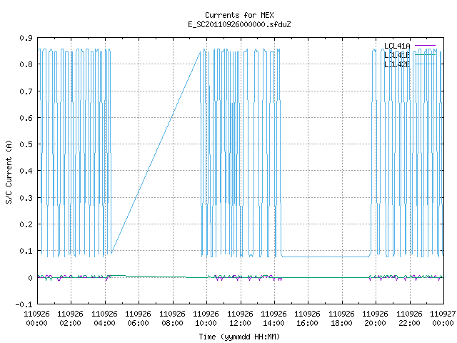The width and height of the screenshot is (457, 343).
Task: Click the file name E_SC20110926000000.sfduZ
Action: click(239, 24)
